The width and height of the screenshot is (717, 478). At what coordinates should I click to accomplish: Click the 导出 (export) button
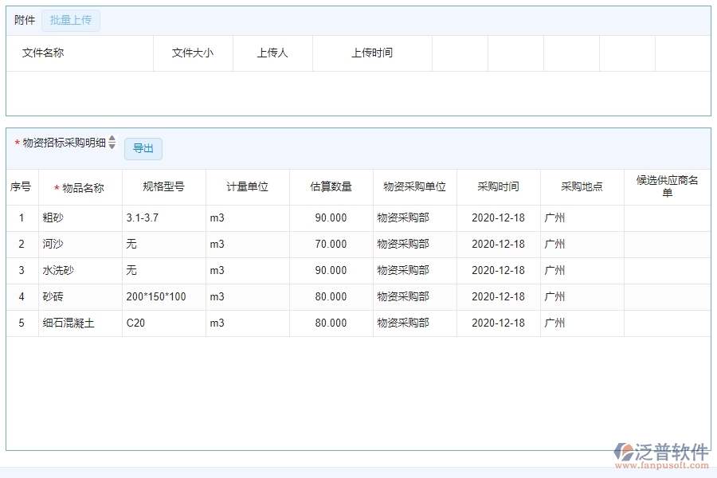pyautogui.click(x=143, y=148)
